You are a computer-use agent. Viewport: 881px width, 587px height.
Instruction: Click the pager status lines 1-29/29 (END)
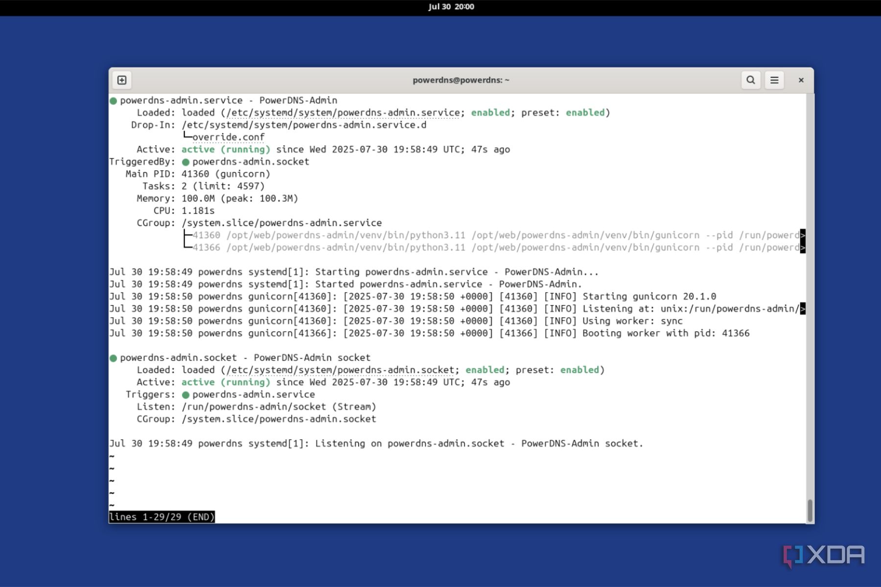162,517
